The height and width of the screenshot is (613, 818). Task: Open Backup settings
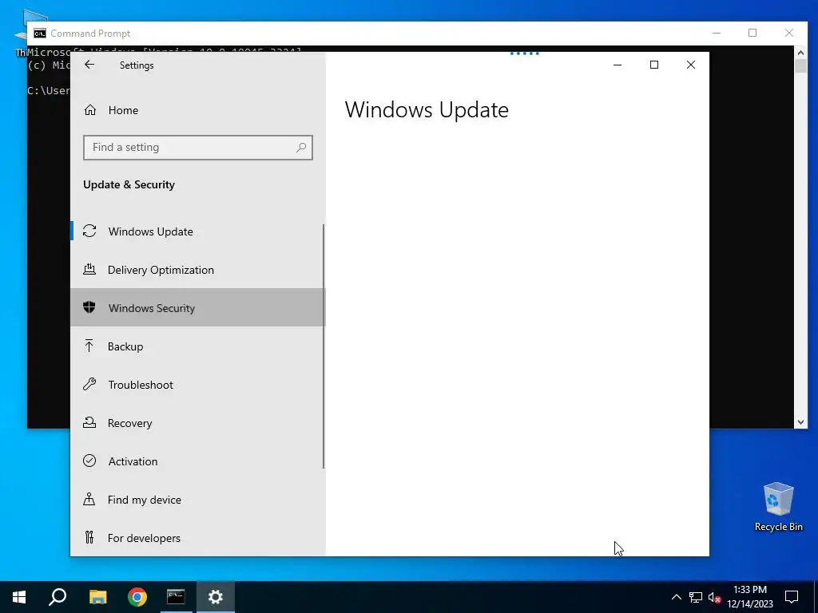tap(198, 346)
